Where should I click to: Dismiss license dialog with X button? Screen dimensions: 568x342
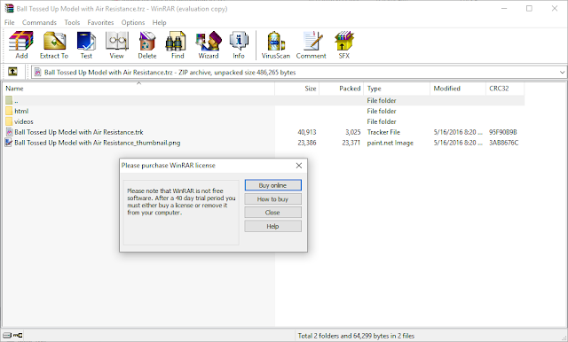299,165
